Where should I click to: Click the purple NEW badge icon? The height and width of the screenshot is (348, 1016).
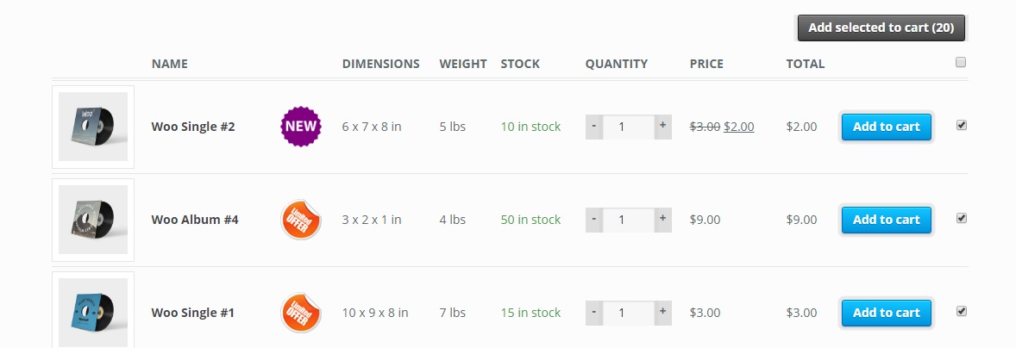click(x=301, y=127)
